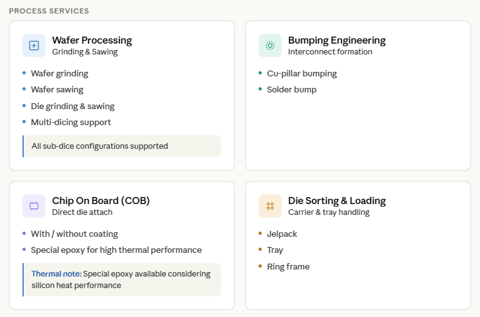Click the Cu-pillar bumping item

click(x=302, y=73)
